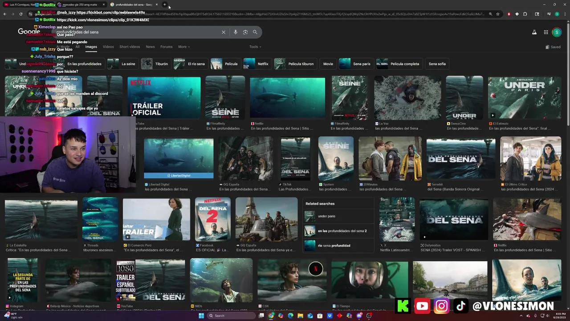Open Chrome from the taskbar
The width and height of the screenshot is (570, 321).
(271, 316)
